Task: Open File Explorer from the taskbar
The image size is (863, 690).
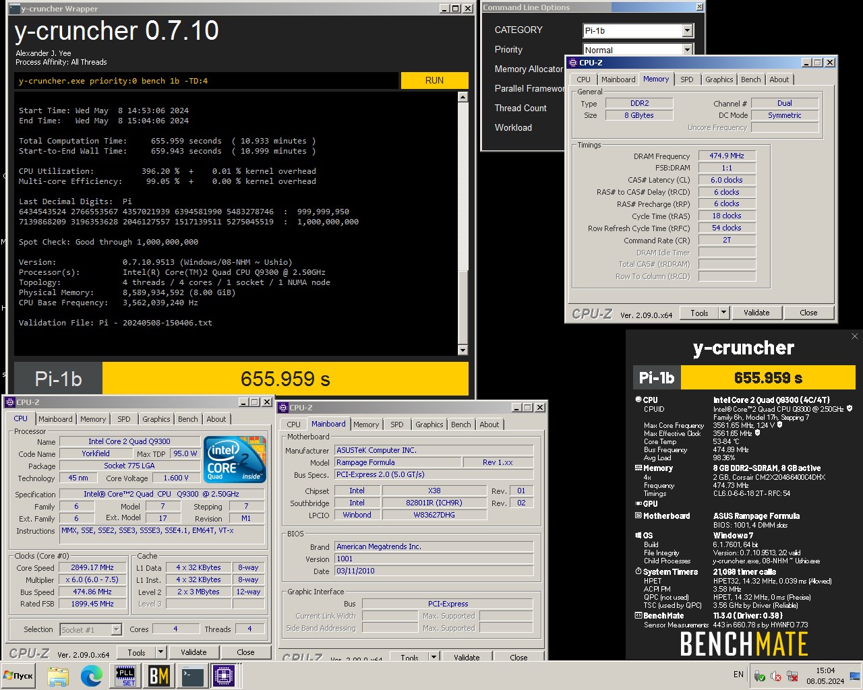Action: 58,676
